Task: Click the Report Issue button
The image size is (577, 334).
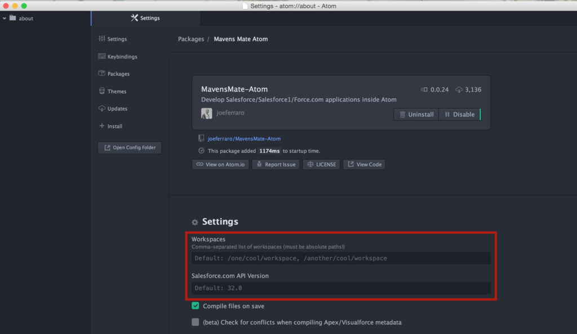Action: [x=276, y=164]
